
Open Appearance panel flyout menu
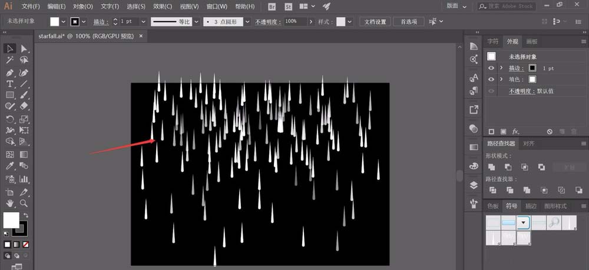click(x=583, y=41)
